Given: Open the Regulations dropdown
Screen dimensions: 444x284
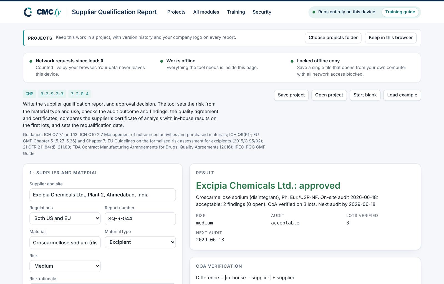Looking at the screenshot, I should point(65,218).
